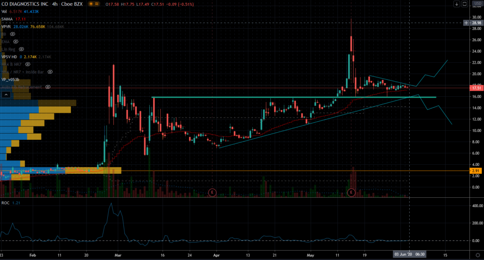The height and width of the screenshot is (260, 484).
Task: Show the hidden Lin Reg indicator
Action: [21, 49]
